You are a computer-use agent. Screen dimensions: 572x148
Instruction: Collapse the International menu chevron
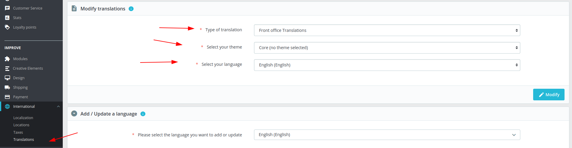[58, 106]
